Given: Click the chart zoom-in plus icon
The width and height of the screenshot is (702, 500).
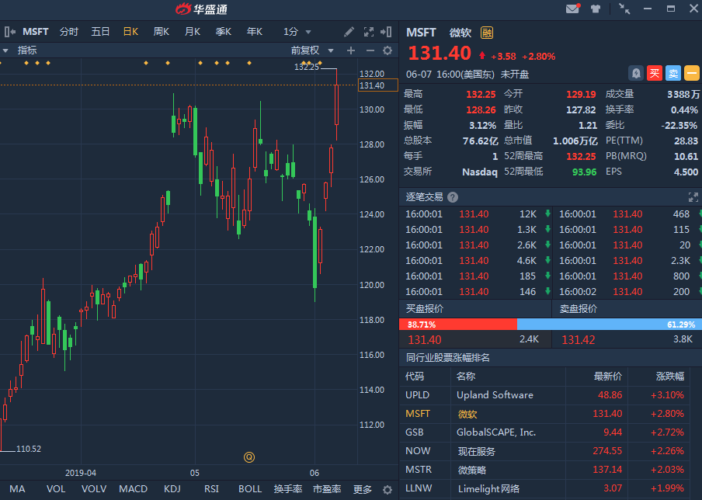Looking at the screenshot, I should 351,50.
